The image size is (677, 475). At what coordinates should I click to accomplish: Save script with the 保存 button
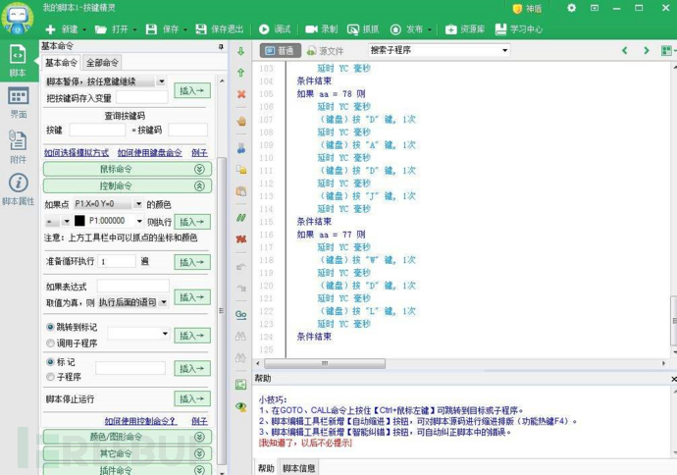point(162,29)
